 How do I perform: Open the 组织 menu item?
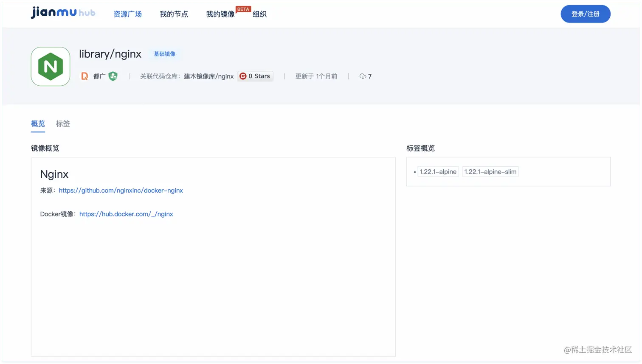coord(259,14)
